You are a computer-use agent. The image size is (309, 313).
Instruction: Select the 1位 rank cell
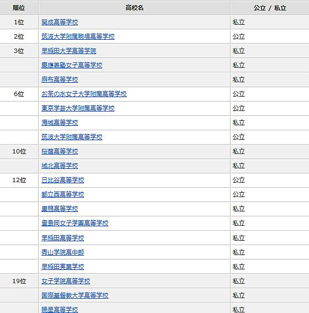click(19, 22)
